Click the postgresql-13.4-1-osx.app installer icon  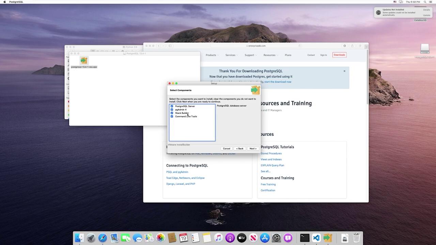pos(84,61)
